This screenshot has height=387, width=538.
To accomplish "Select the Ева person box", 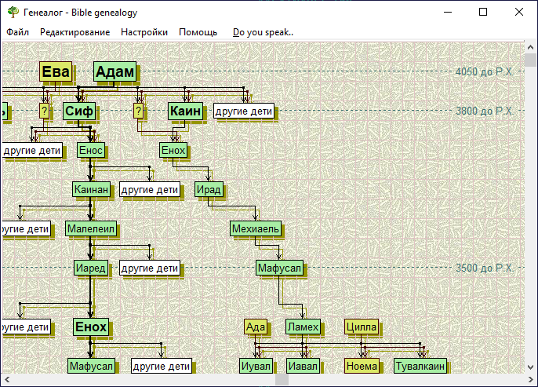I will [56, 72].
